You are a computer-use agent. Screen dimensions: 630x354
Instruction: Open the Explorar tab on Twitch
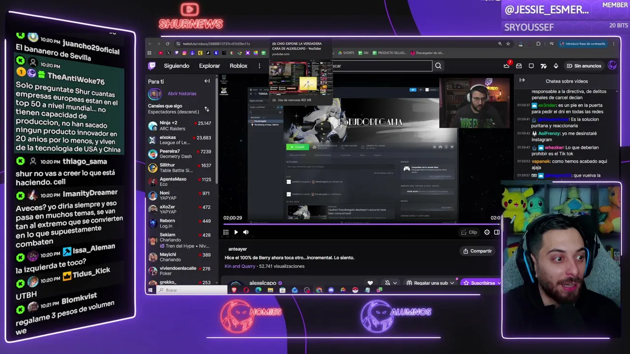pos(210,66)
